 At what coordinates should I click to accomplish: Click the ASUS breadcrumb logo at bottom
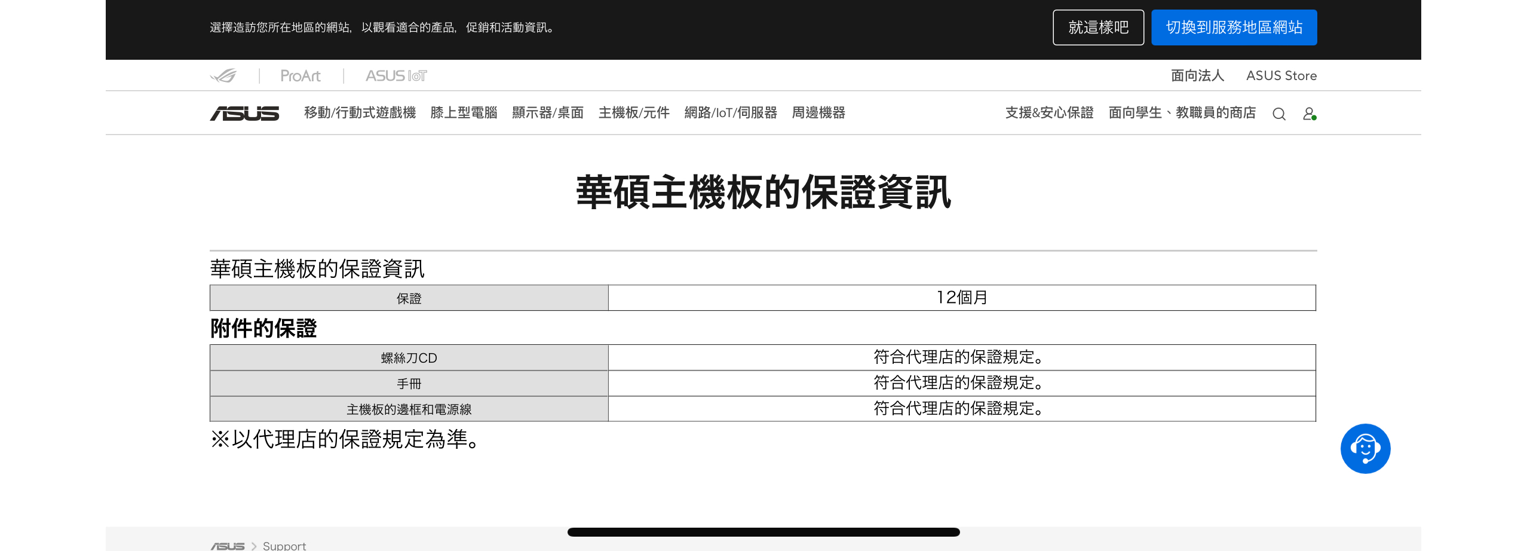click(x=228, y=546)
